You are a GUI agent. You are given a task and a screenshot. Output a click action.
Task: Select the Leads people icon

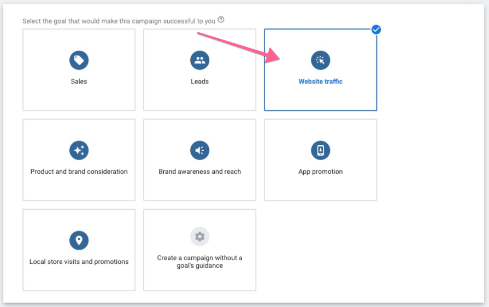tap(200, 60)
